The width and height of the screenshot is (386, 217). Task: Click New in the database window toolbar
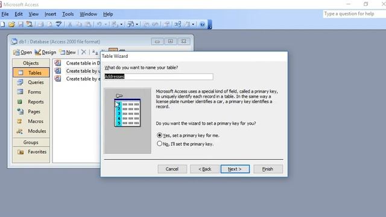pos(68,52)
